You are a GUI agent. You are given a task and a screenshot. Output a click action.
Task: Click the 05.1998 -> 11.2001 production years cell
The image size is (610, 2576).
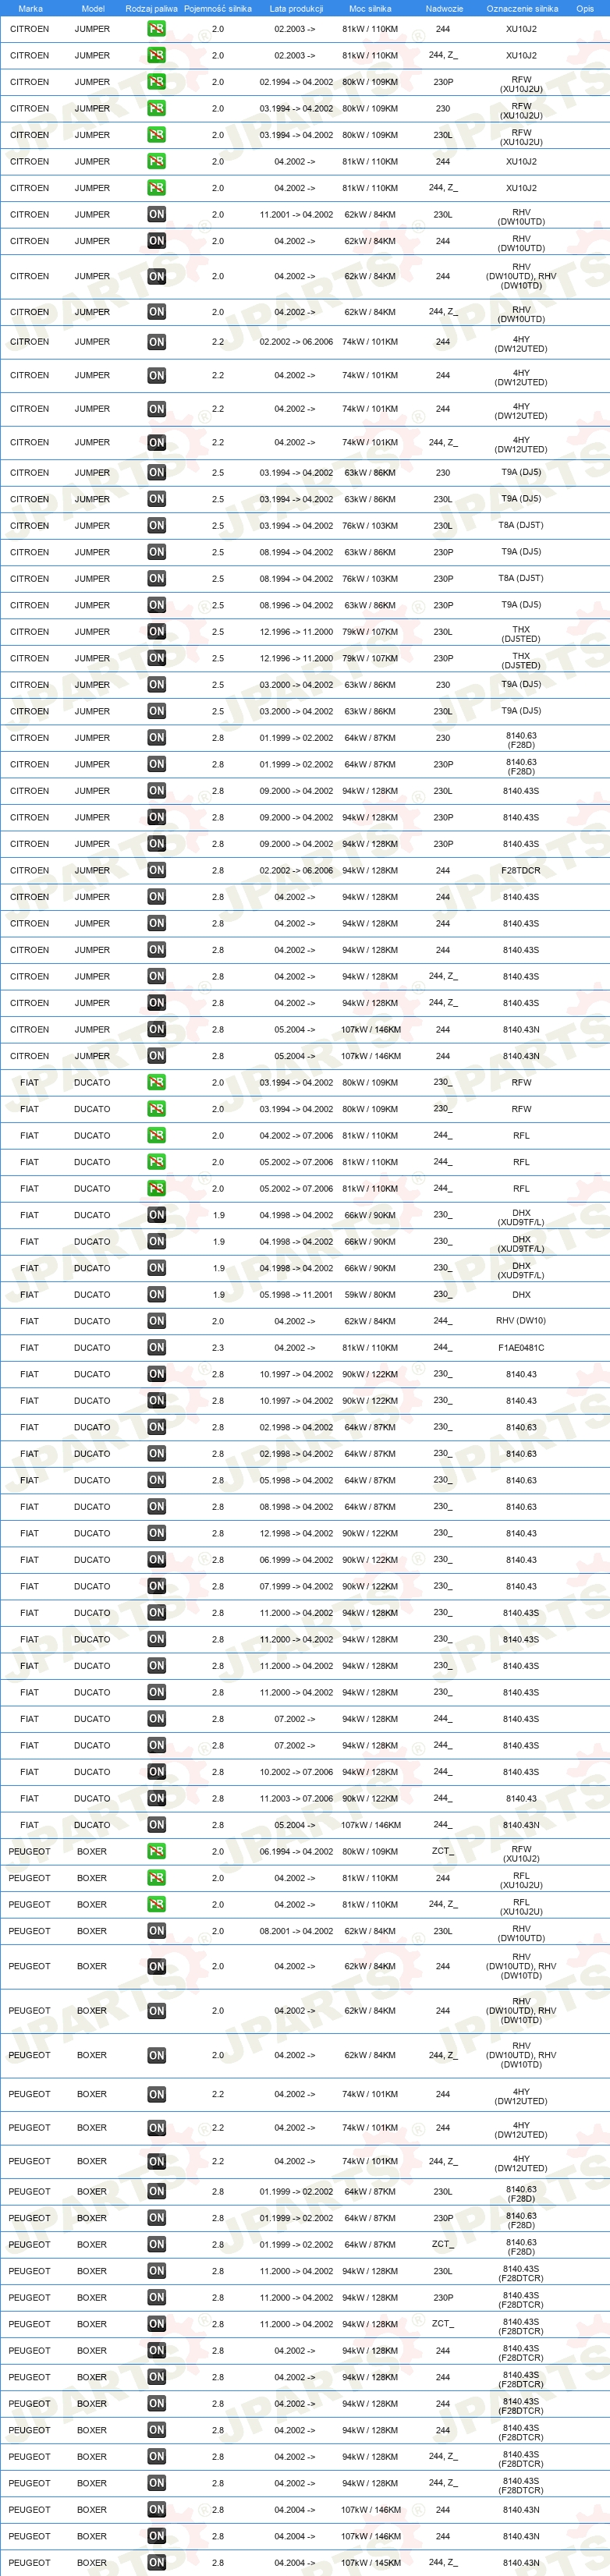pyautogui.click(x=296, y=1294)
